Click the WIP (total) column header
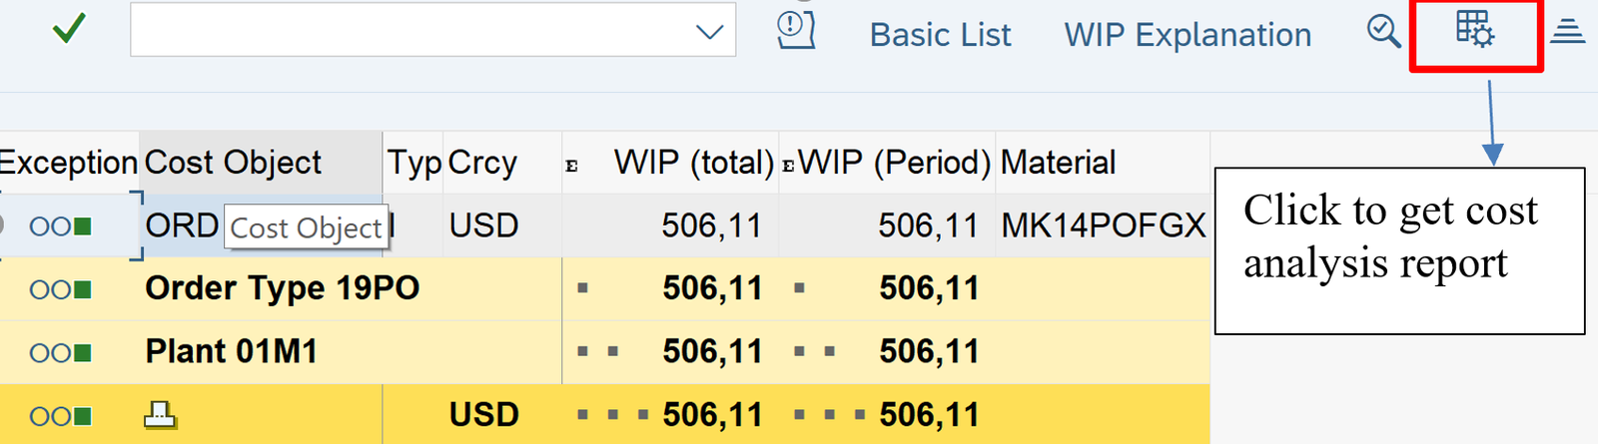This screenshot has height=444, width=1598. (x=693, y=163)
